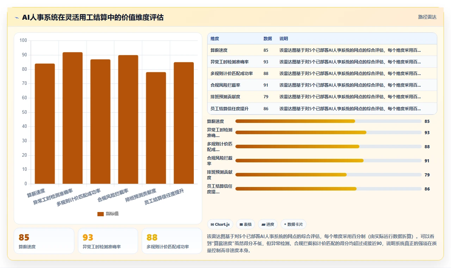Click the 异常工时检测准确率 bar in chart
Screen dimensions: 451x268
pos(73,118)
